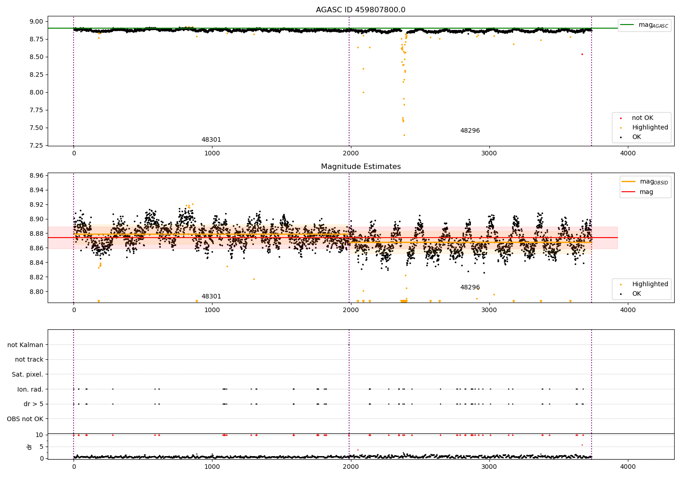Click the rotated 'dr' axis label

[x=30, y=447]
